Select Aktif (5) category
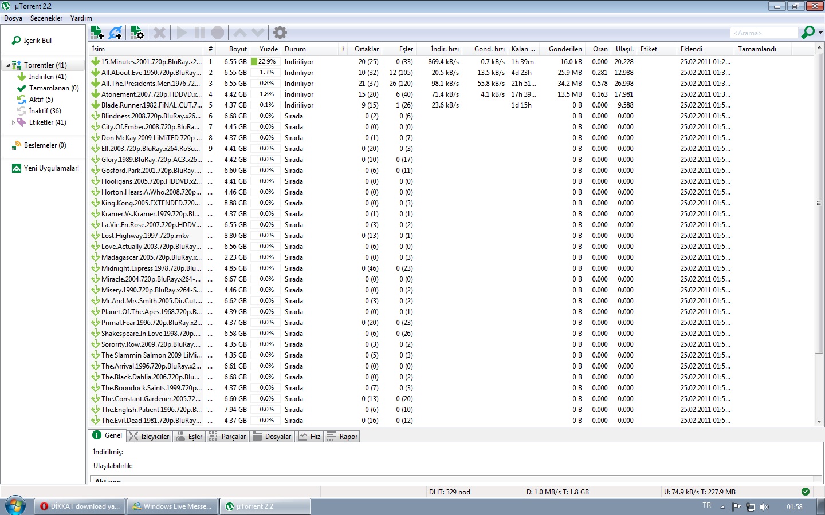825x515 pixels. click(x=41, y=100)
